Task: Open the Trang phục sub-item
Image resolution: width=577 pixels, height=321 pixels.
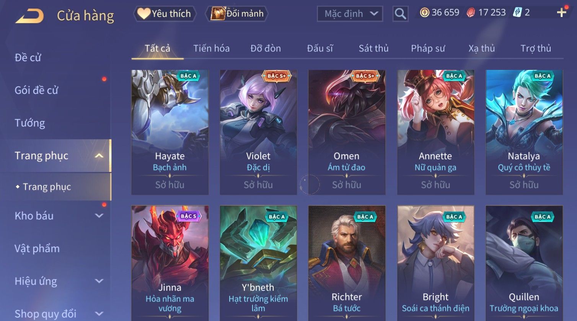Action: click(x=47, y=186)
